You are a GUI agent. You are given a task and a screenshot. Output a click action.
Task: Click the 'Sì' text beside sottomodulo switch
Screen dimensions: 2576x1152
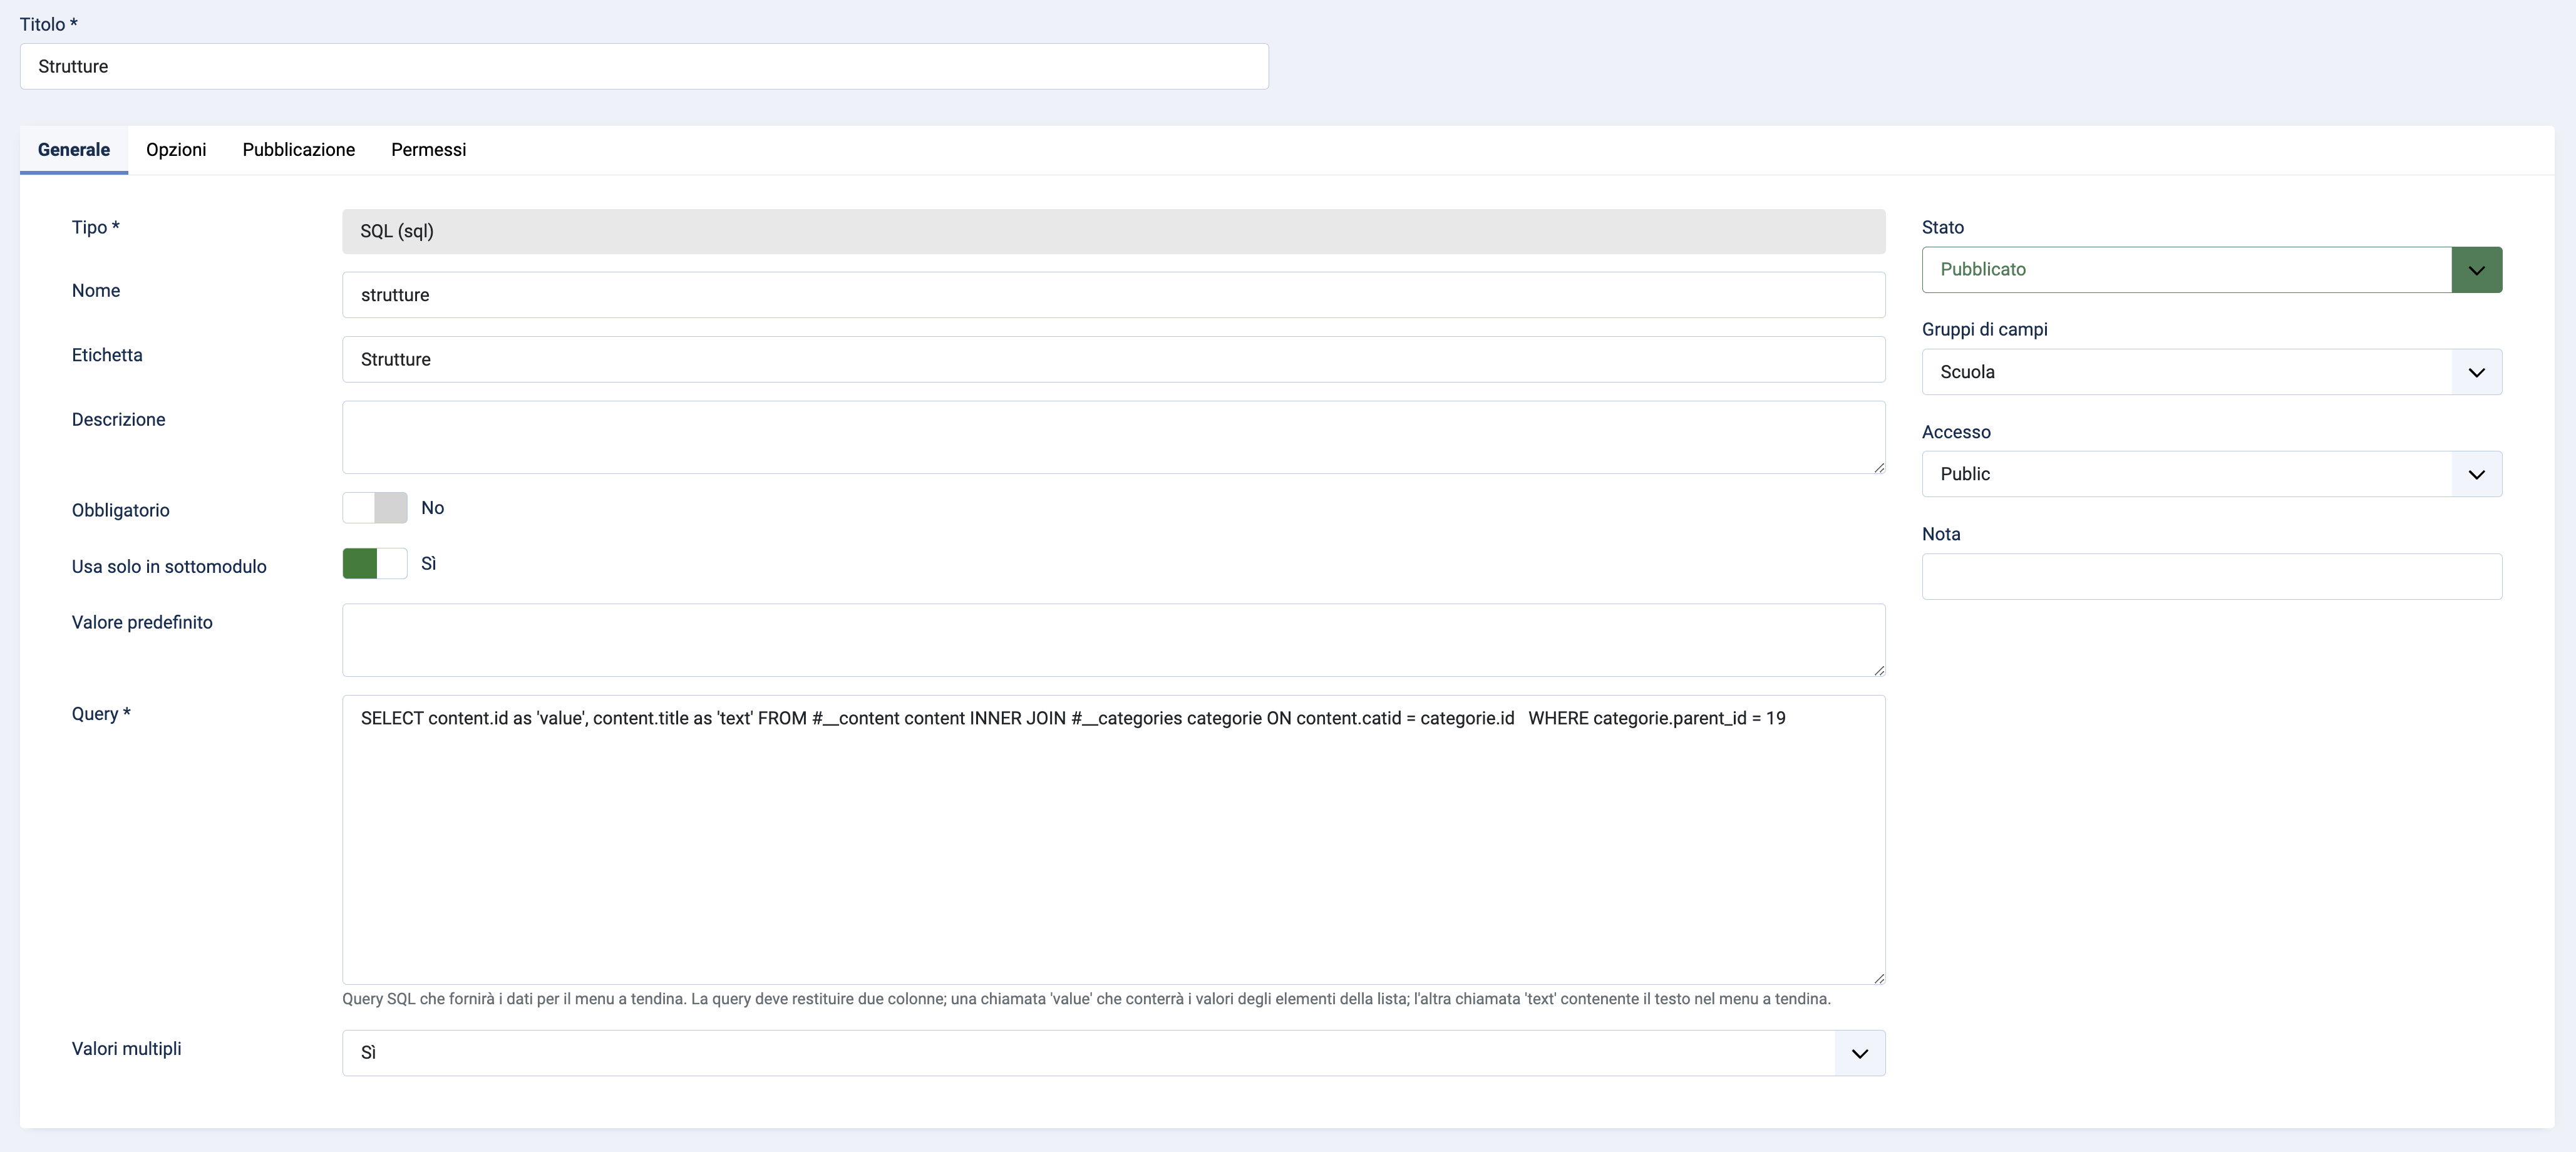click(x=428, y=564)
